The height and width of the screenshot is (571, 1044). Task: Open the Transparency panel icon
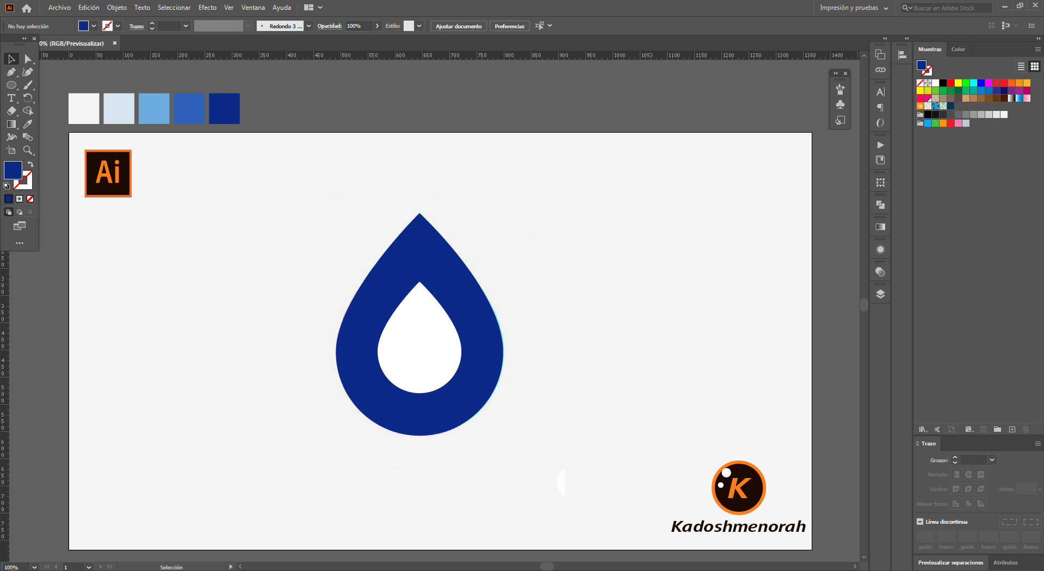(880, 272)
